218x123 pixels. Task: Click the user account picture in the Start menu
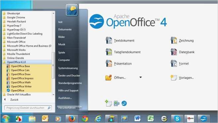pyautogui.click(x=72, y=10)
